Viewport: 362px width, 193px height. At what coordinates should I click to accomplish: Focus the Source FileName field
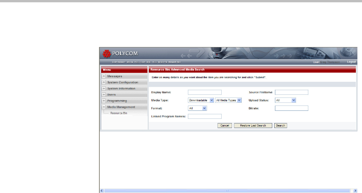point(291,92)
